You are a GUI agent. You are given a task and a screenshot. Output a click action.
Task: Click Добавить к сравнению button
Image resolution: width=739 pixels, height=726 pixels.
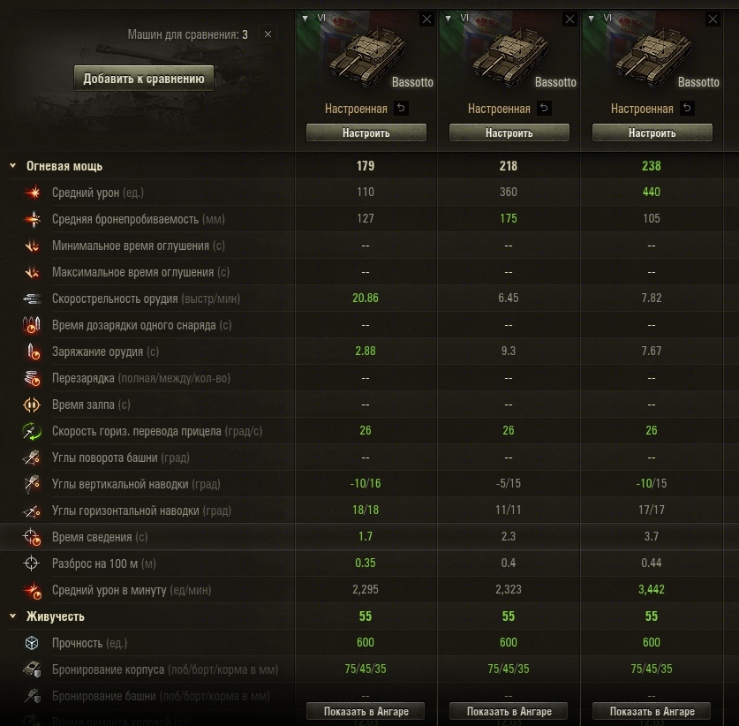click(x=144, y=79)
